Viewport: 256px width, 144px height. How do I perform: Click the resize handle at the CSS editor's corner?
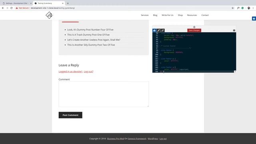pos(235,72)
